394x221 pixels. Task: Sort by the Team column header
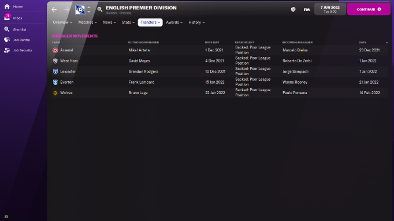tap(56, 42)
